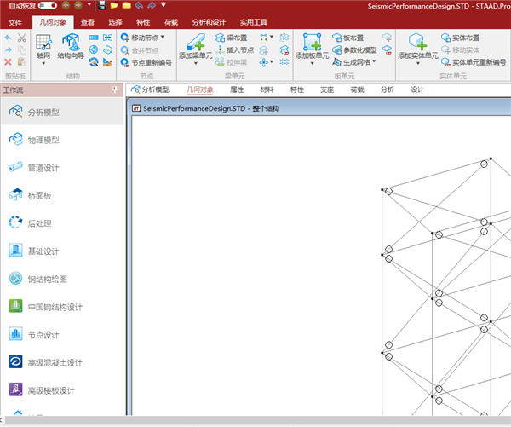Screen dimensions: 511x427
Task: Open the 桥面板 bridge deck workflow
Action: click(62, 195)
